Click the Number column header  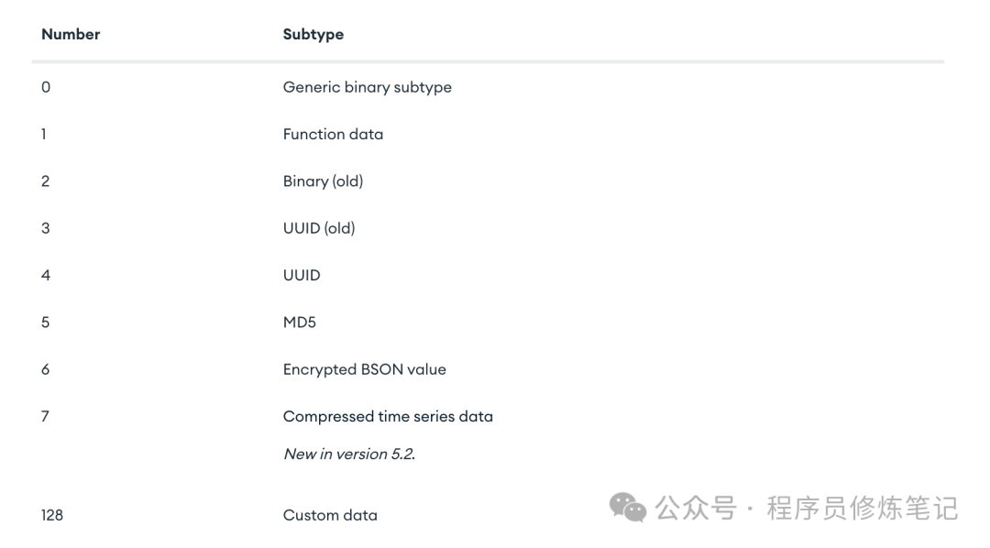pos(71,35)
